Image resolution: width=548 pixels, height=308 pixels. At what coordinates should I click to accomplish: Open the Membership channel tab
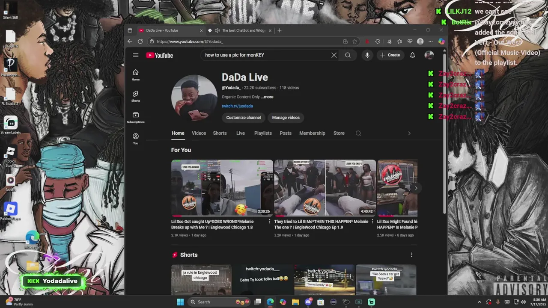(x=312, y=133)
